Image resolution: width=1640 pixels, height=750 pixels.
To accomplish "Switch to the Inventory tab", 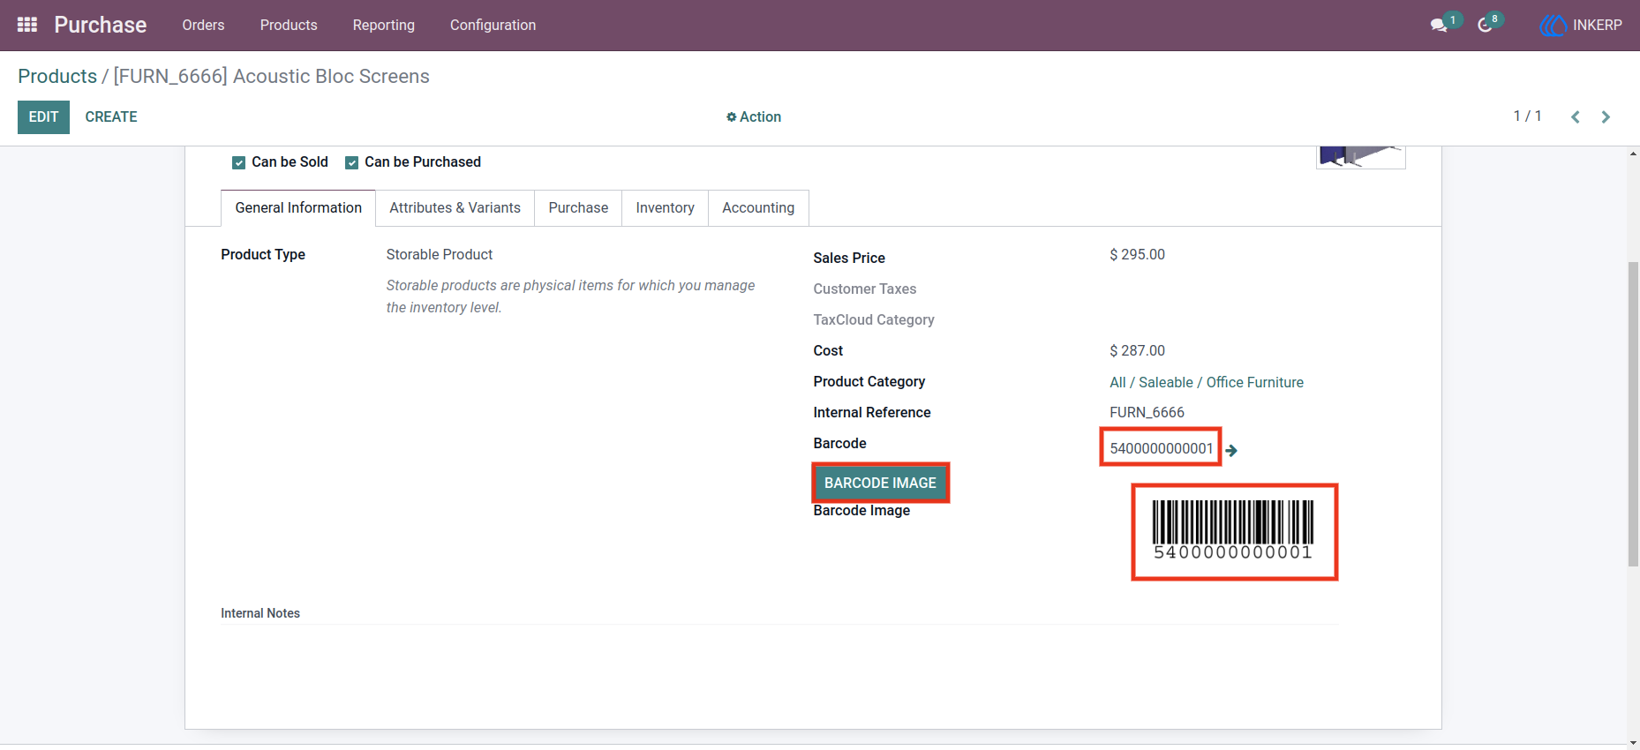I will 665,208.
